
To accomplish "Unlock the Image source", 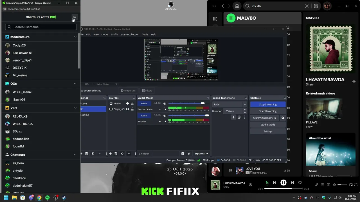I will pos(132,104).
